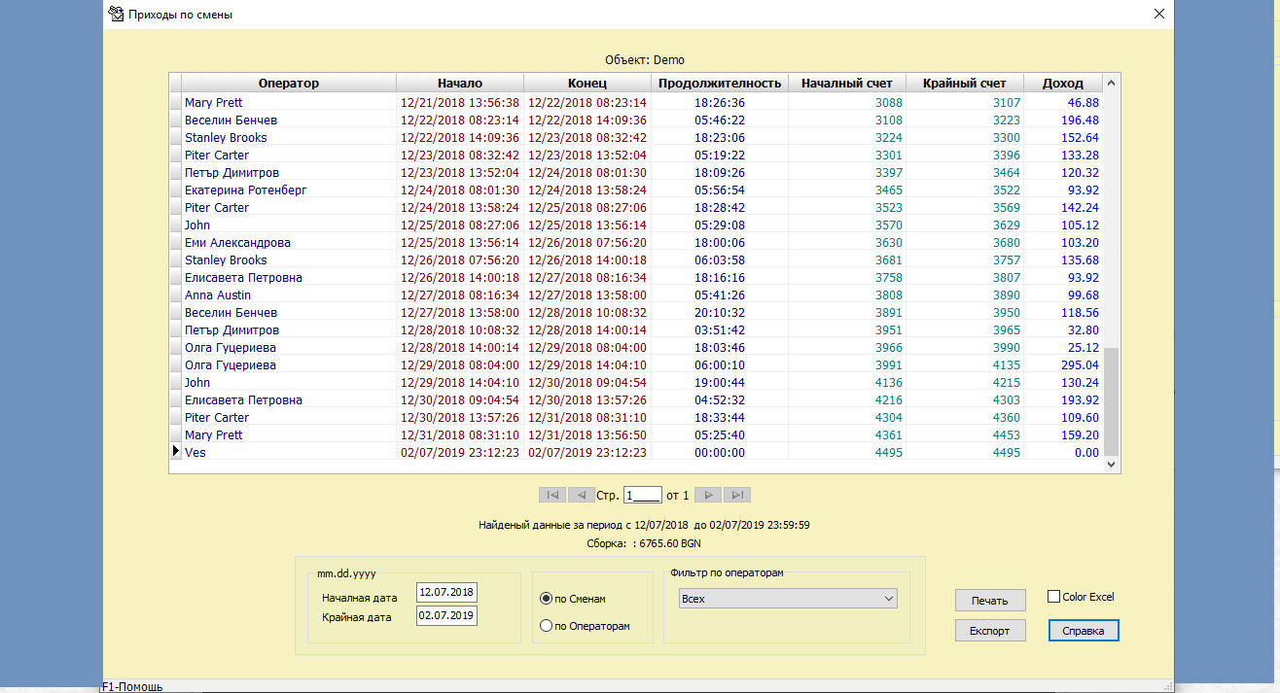Focus the Начальная дата input field
The height and width of the screenshot is (693, 1280).
446,593
